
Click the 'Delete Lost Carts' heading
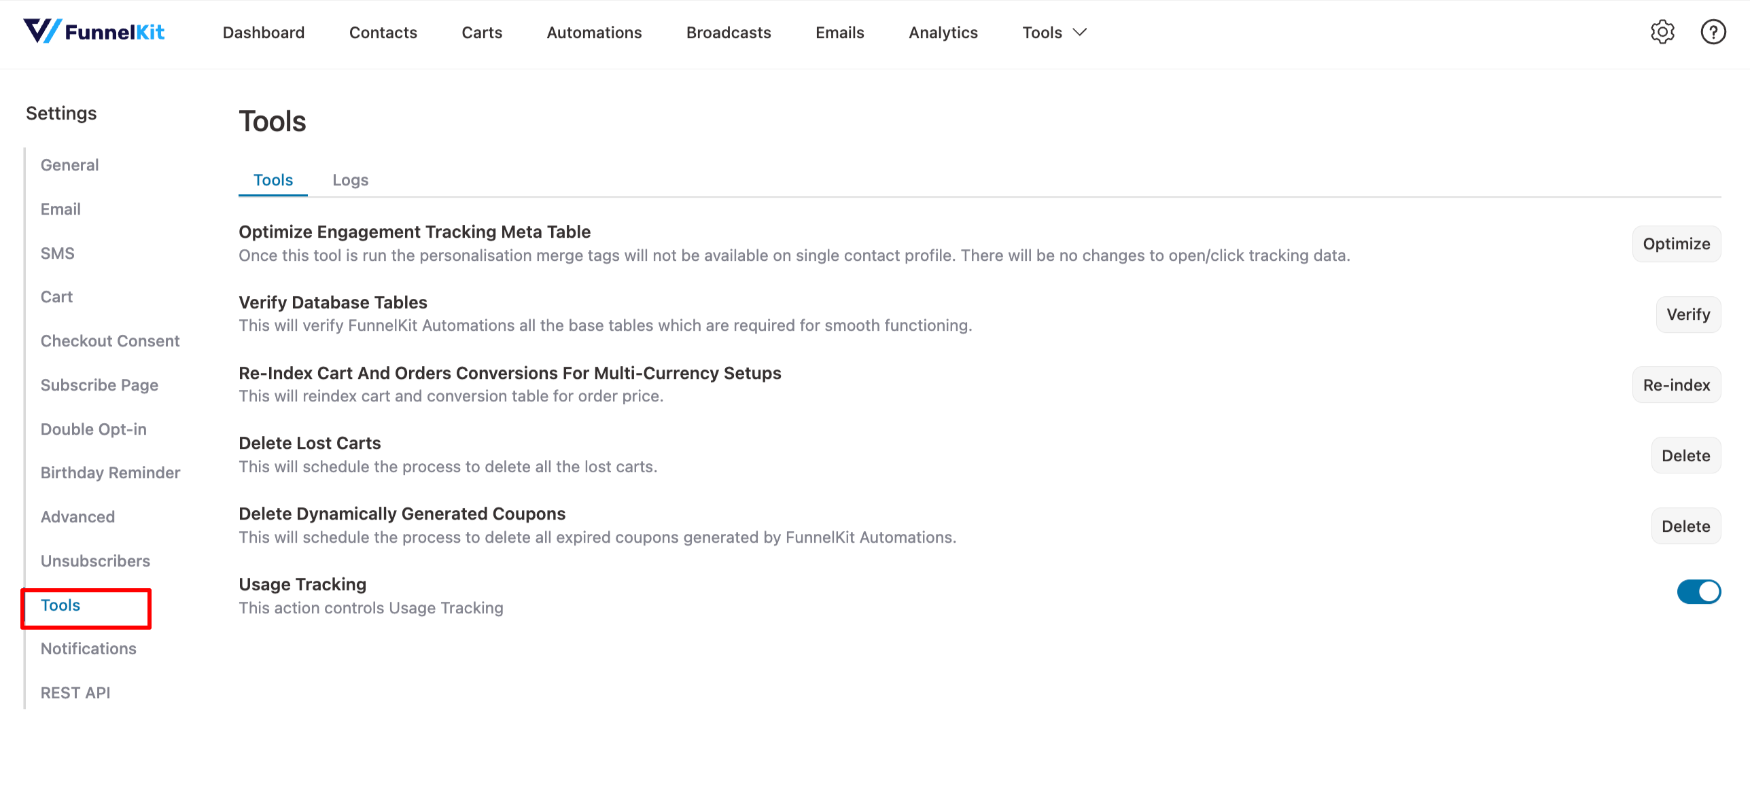click(x=310, y=444)
